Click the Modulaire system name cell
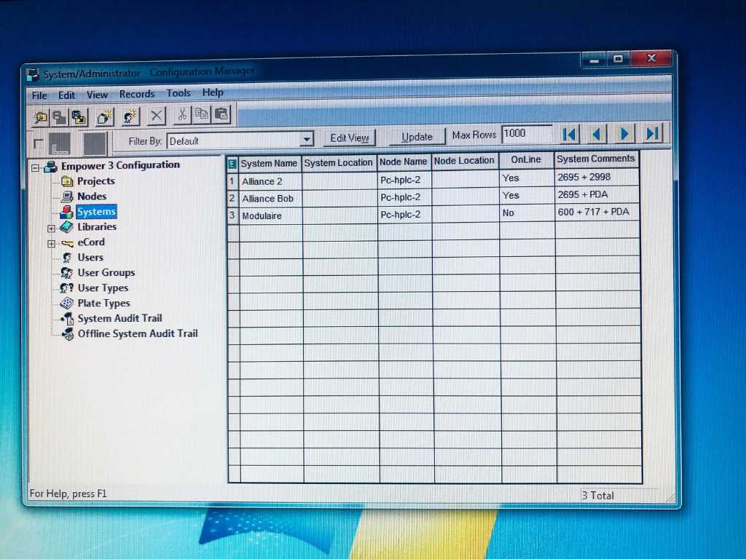 pyautogui.click(x=270, y=215)
